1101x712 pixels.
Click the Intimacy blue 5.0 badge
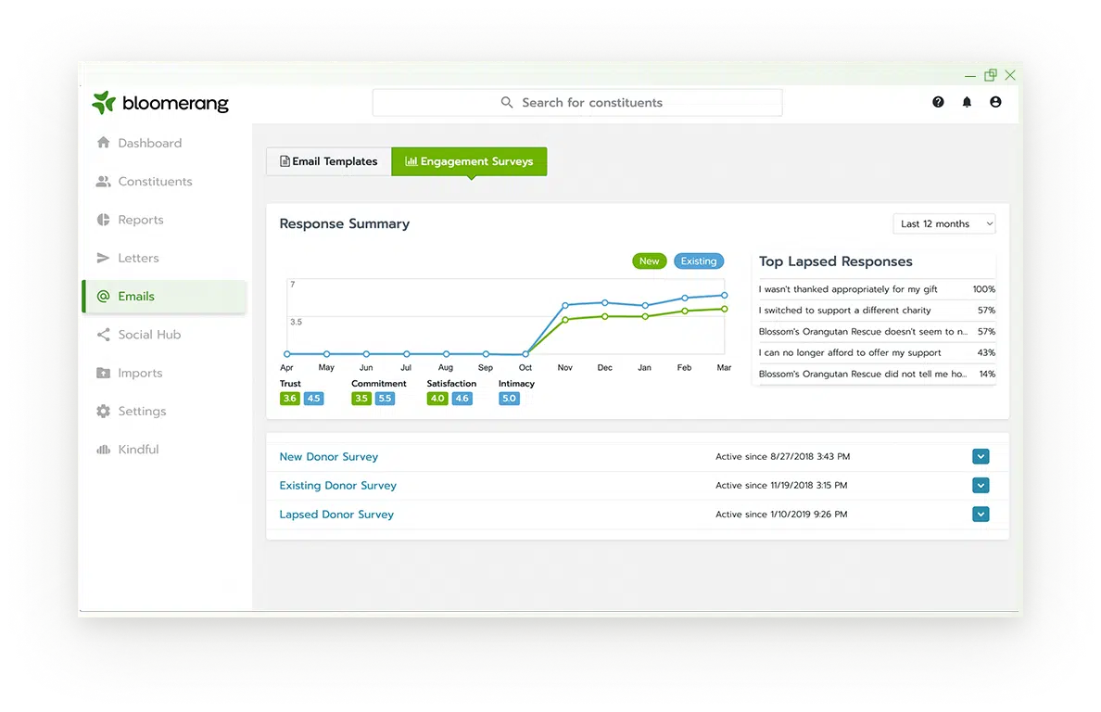coord(509,398)
